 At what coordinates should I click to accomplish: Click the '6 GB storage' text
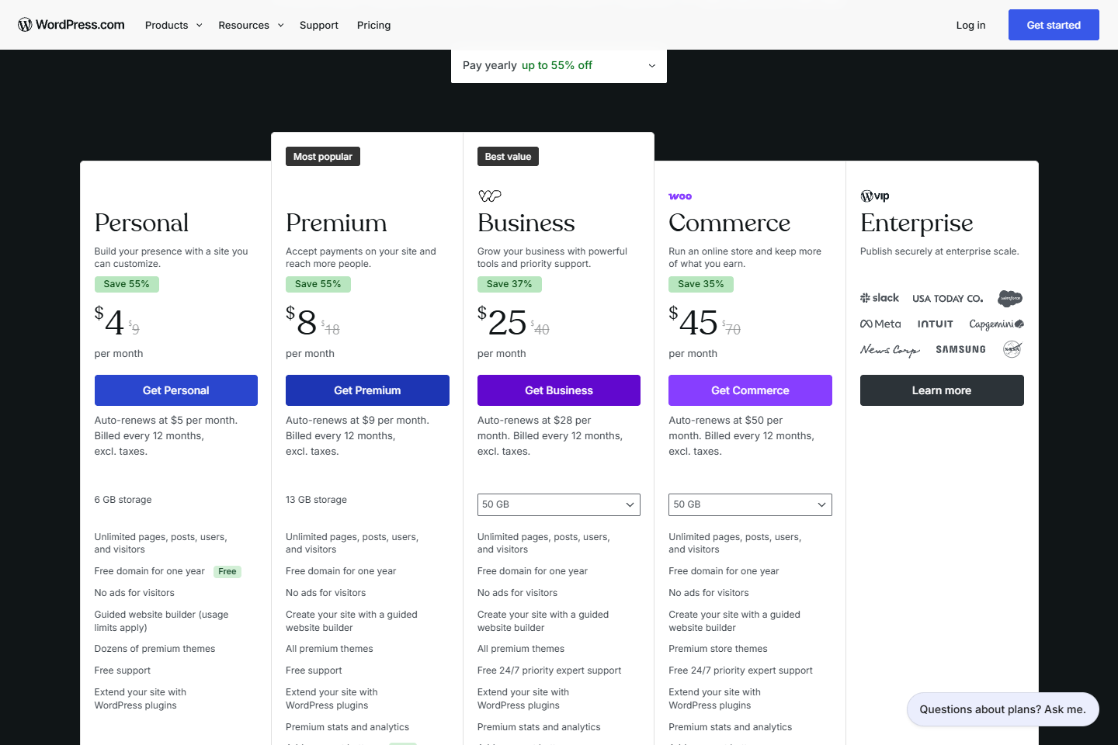[x=123, y=500]
